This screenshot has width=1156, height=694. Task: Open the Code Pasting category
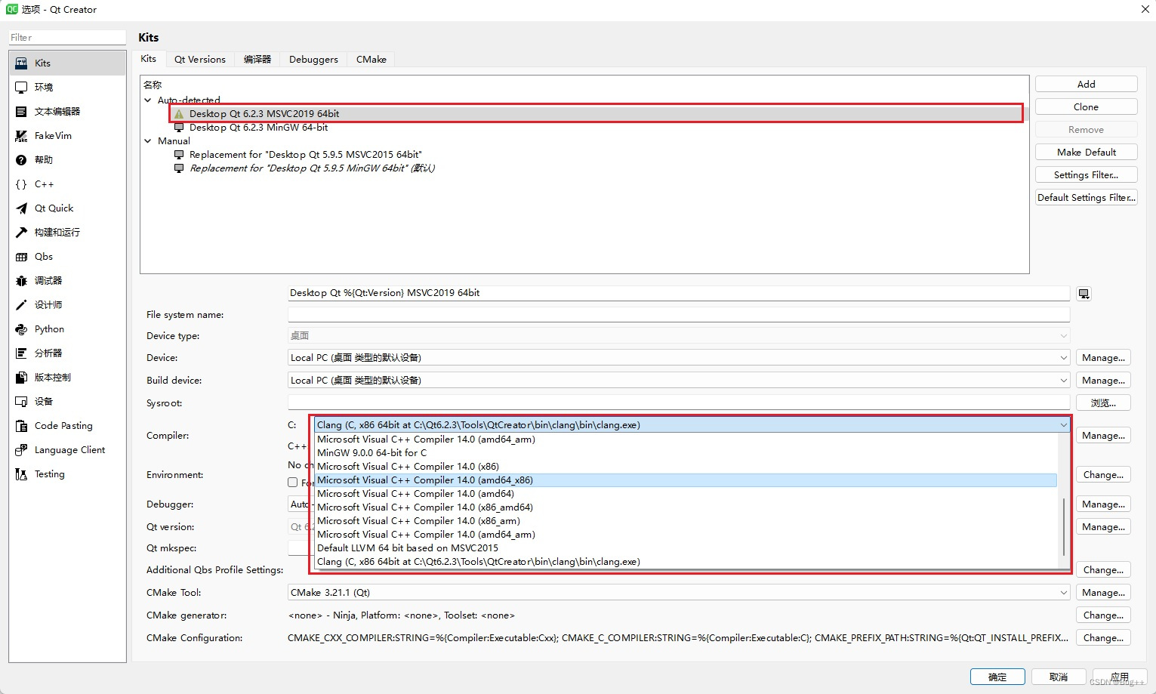67,425
